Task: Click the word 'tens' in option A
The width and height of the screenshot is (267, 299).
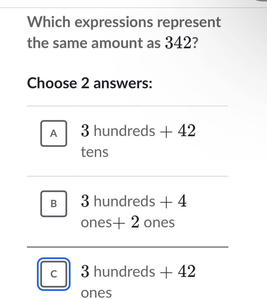Action: pos(95,152)
